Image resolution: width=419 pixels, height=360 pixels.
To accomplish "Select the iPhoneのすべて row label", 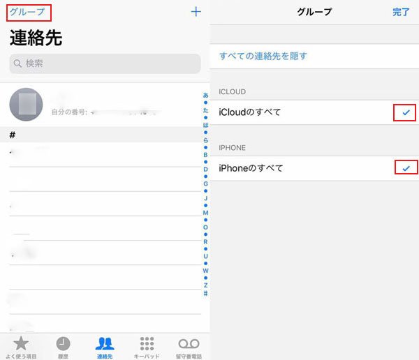I will coord(251,168).
